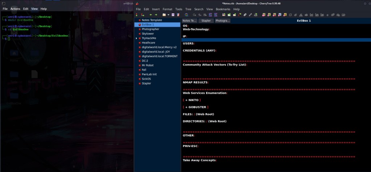Switch to the Stapler node tab

pos(206,21)
